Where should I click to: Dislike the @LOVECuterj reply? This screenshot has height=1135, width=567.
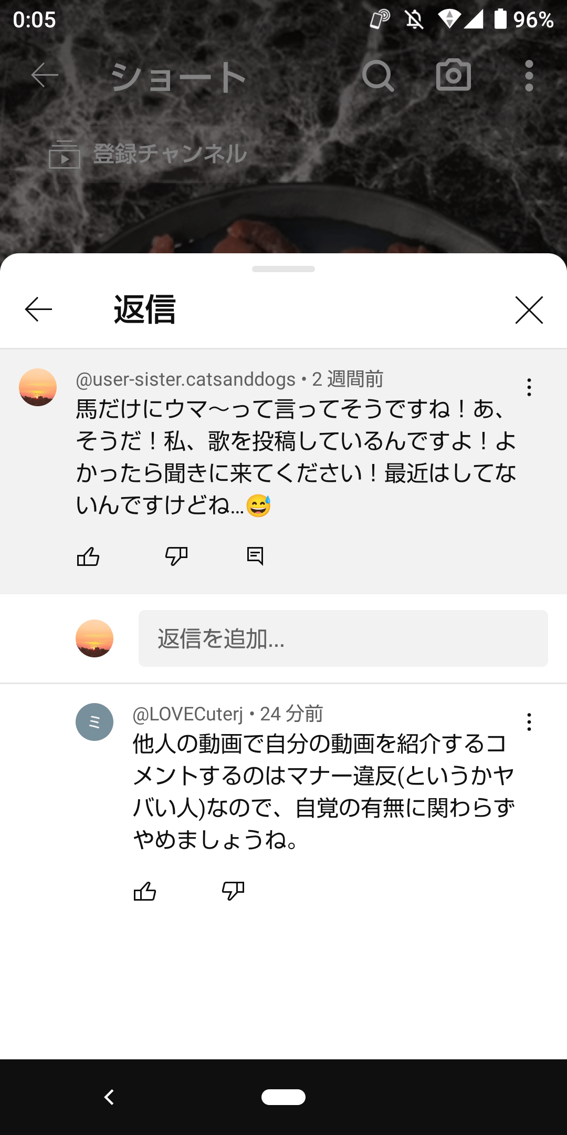click(233, 891)
